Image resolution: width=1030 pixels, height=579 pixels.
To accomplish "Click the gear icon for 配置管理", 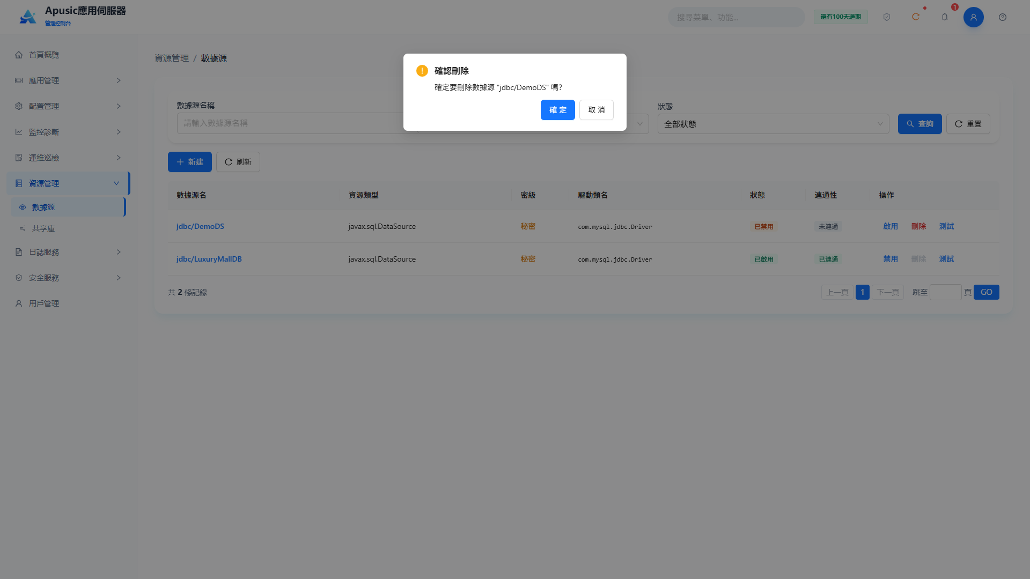I will [x=19, y=106].
